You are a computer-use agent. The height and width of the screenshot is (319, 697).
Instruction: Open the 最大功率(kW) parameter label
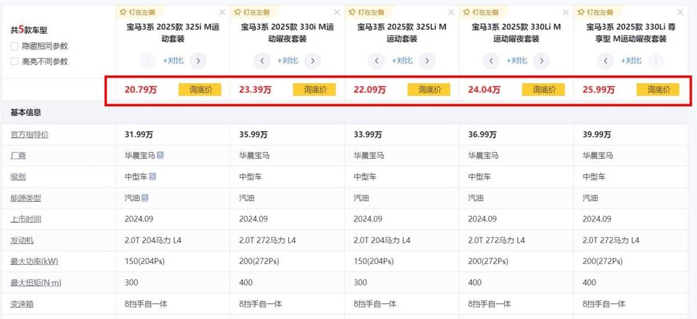(34, 261)
